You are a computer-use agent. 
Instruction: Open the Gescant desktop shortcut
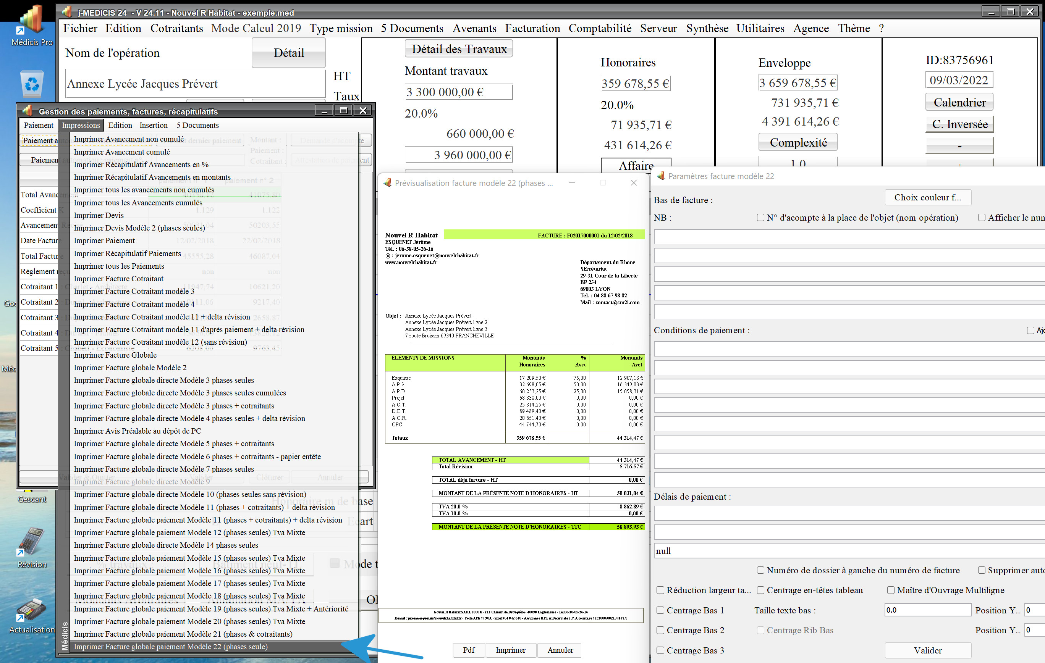click(x=32, y=498)
